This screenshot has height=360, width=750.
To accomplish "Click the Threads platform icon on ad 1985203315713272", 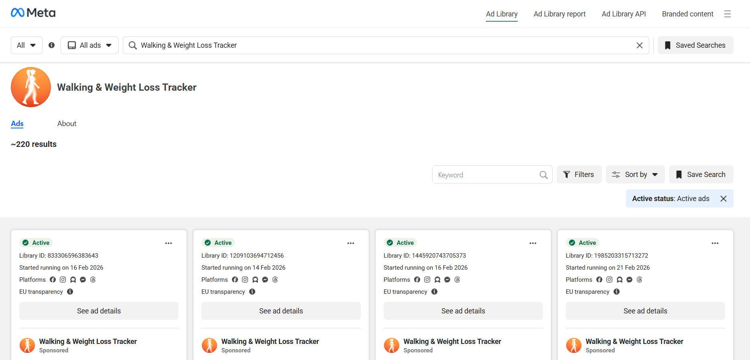I will coord(640,280).
